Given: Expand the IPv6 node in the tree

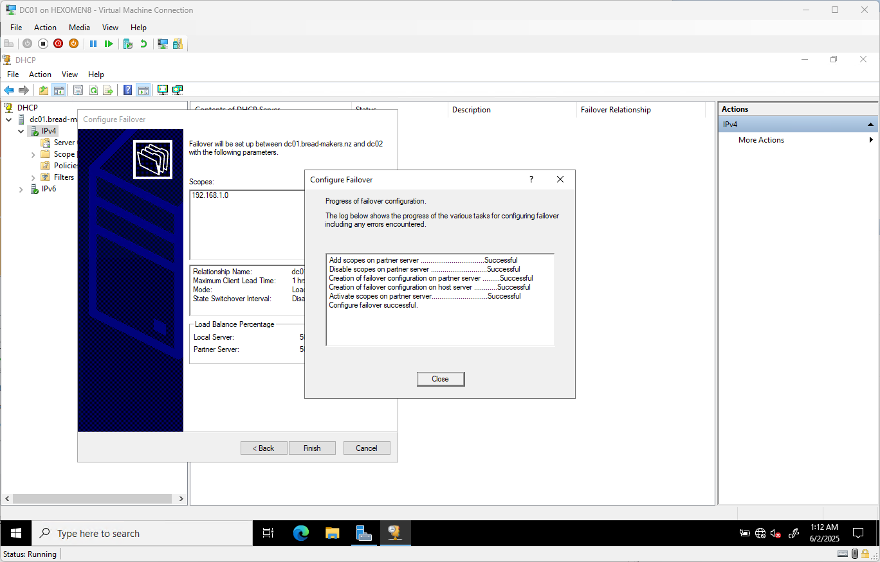Looking at the screenshot, I should click(21, 189).
